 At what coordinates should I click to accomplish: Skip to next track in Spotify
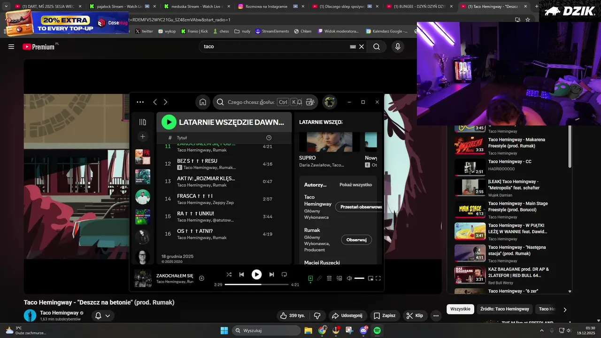pos(271,275)
